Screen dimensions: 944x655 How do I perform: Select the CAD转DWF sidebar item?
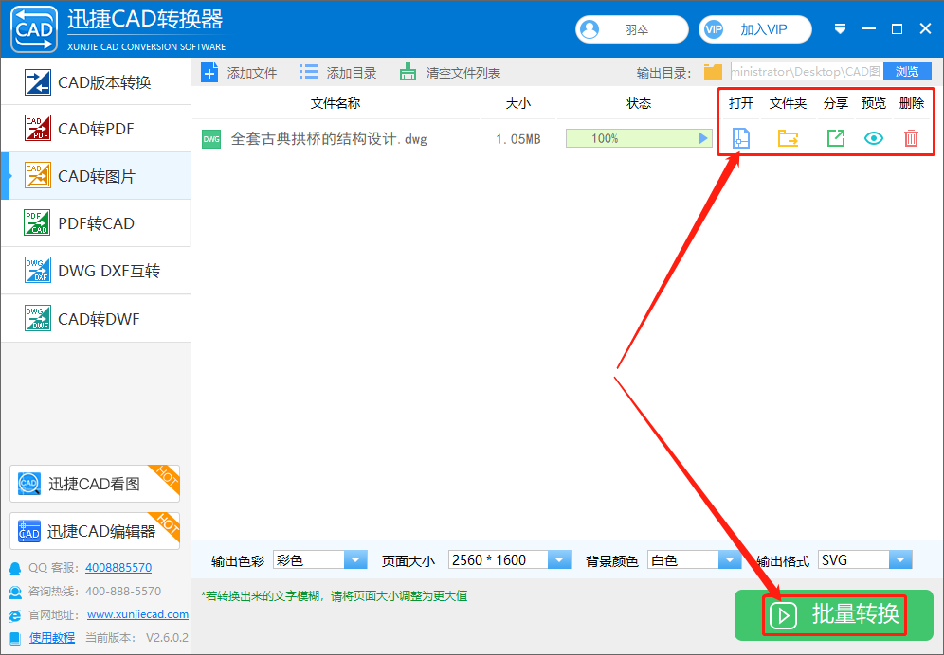[x=96, y=318]
